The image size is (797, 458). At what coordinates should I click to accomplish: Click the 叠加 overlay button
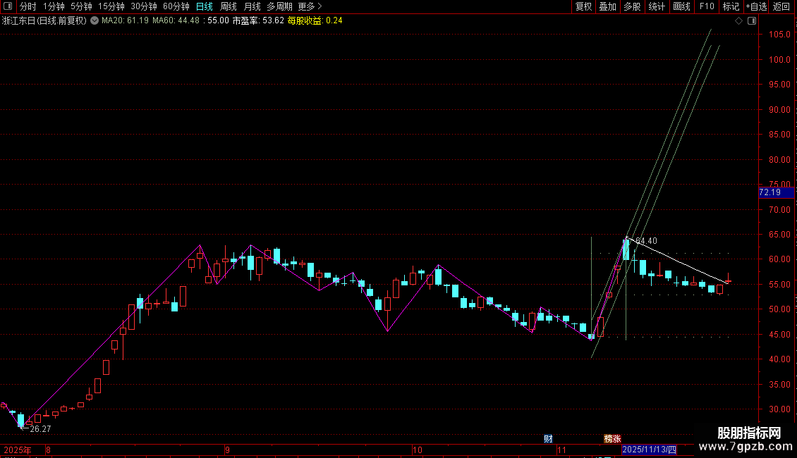pos(607,6)
